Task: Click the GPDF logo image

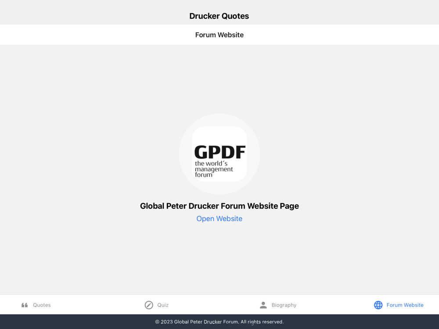Action: (219, 154)
